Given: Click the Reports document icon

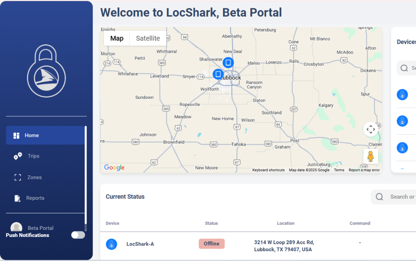Looking at the screenshot, I should 17,198.
